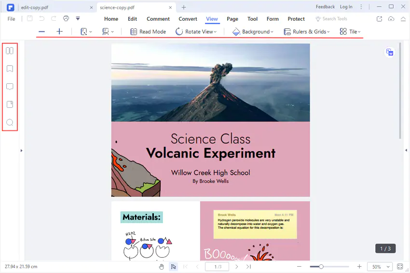Viewport: 410px width, 273px height.
Task: Click the zoom slider handle
Action: point(321,266)
